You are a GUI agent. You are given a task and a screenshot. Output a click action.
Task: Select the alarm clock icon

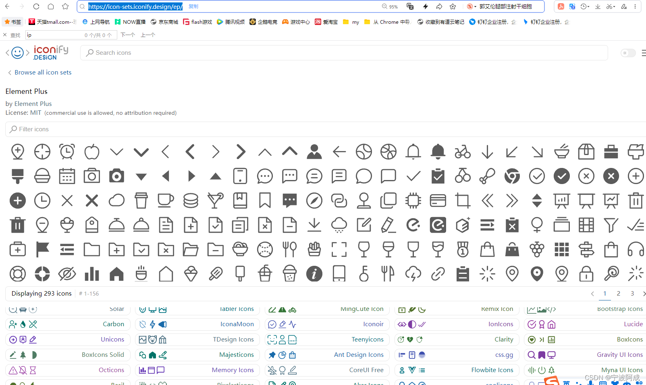coord(67,152)
